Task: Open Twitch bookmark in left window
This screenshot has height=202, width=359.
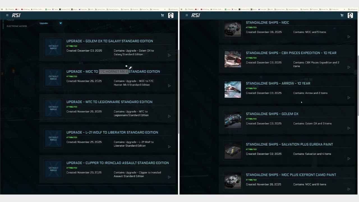Action: 55,9
